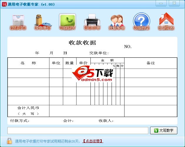The image size is (185, 147).
Task: Click the 收款人 payee label
Action: pos(106,121)
